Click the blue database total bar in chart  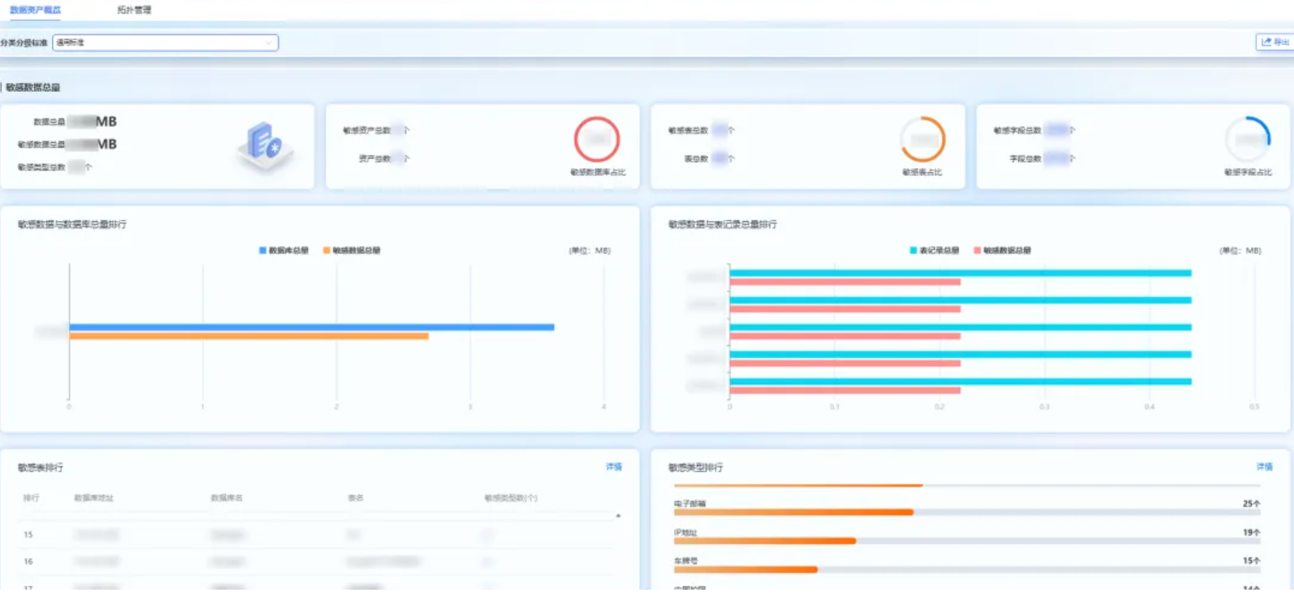(x=312, y=327)
